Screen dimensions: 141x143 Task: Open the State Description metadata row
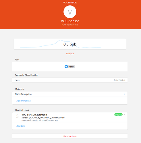(70, 94)
